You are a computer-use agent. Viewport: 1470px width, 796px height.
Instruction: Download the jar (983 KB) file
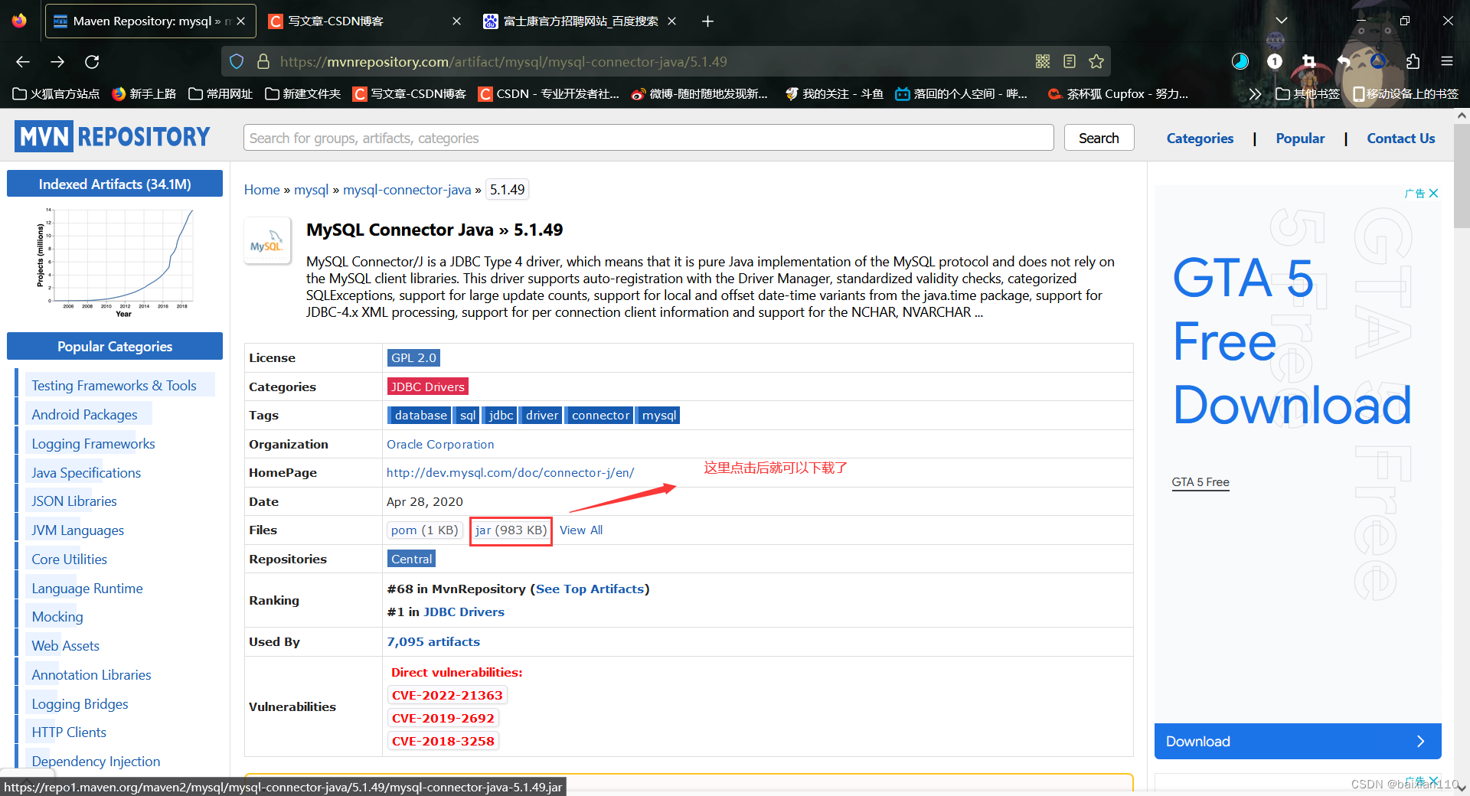tap(511, 530)
